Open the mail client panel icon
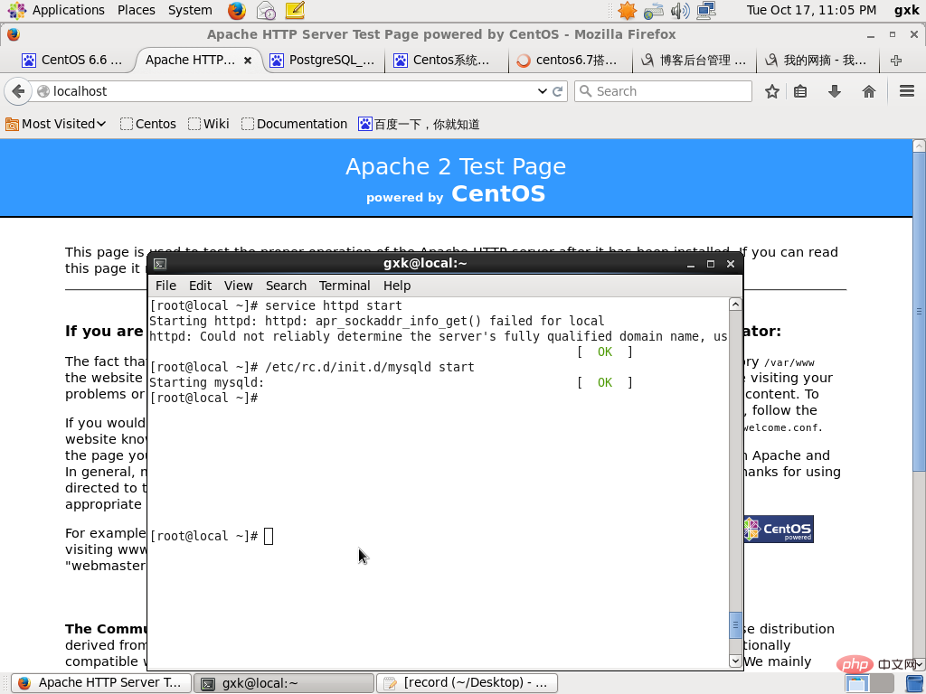Screen dimensions: 926x694 coord(266,10)
